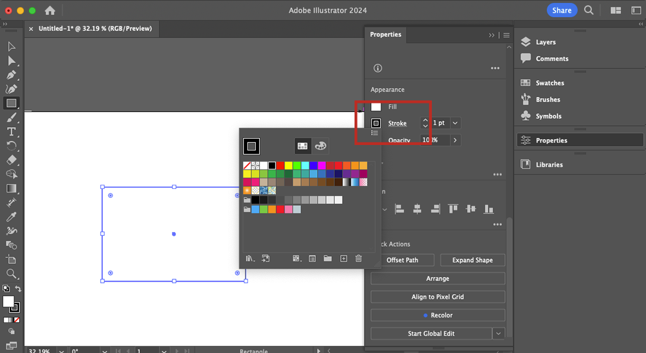Horizontal align center icon

click(418, 209)
